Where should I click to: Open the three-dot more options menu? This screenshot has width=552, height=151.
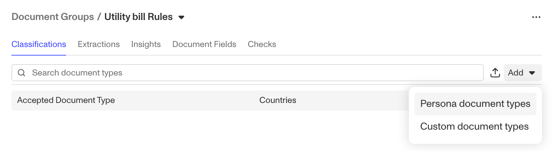536,17
